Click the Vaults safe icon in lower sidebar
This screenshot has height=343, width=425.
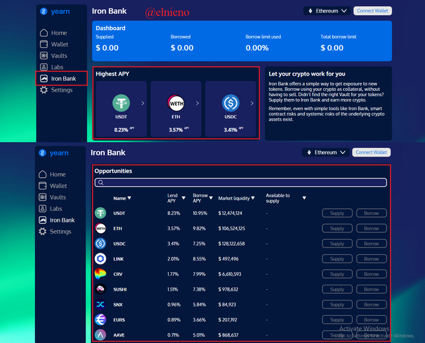[x=42, y=197]
